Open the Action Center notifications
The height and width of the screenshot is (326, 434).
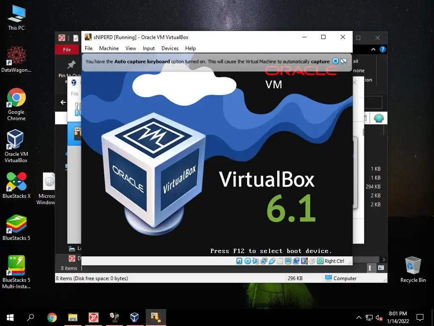pos(420,318)
